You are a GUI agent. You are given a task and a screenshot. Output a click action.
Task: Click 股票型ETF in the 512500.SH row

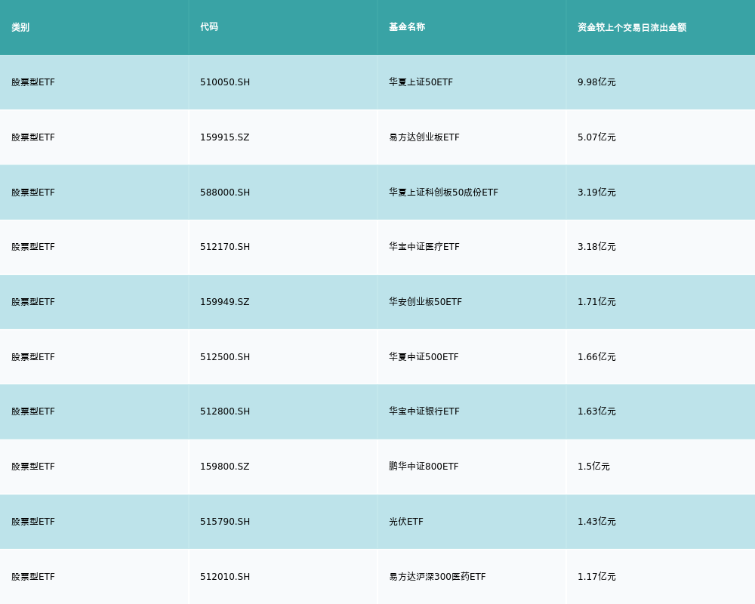coord(33,357)
